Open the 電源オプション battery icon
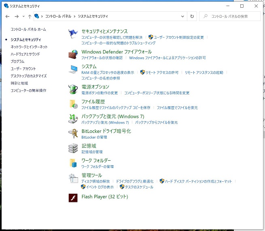Image resolution: width=265 pixels, height=231 pixels. [x=73, y=89]
